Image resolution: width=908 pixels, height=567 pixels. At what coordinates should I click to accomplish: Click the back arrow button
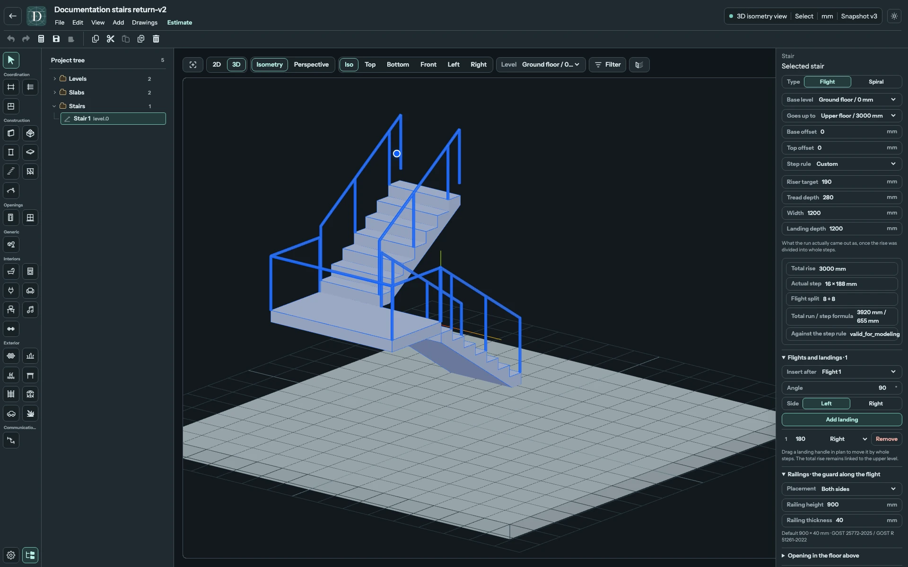tap(13, 16)
